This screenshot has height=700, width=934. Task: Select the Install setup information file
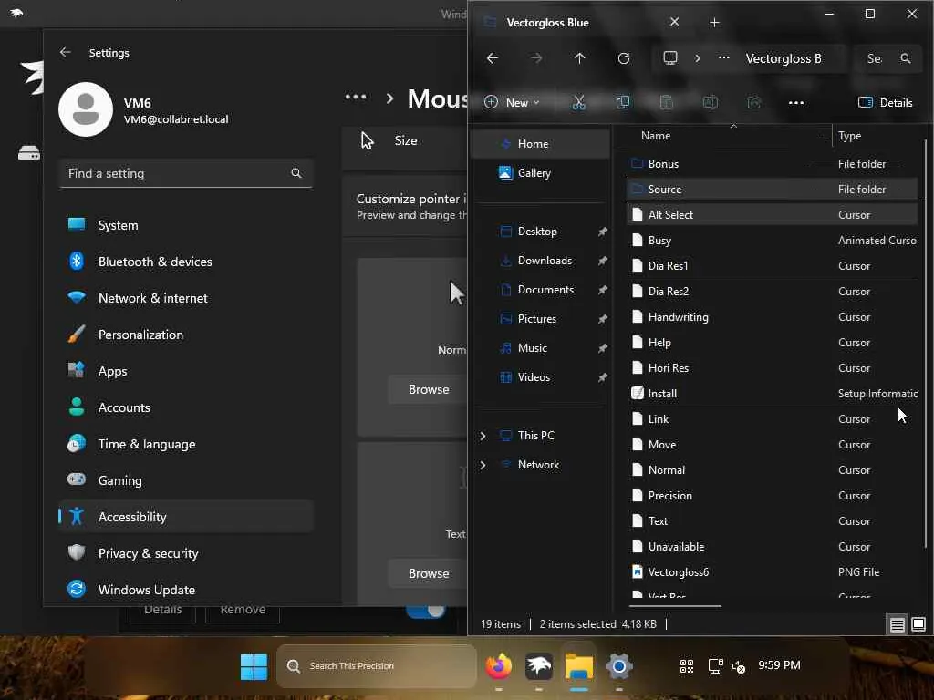click(772, 394)
